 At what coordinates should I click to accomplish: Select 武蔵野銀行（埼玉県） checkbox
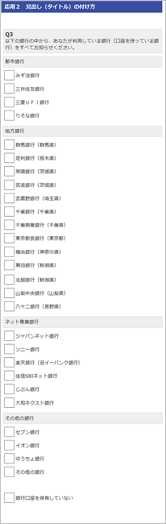[9, 198]
